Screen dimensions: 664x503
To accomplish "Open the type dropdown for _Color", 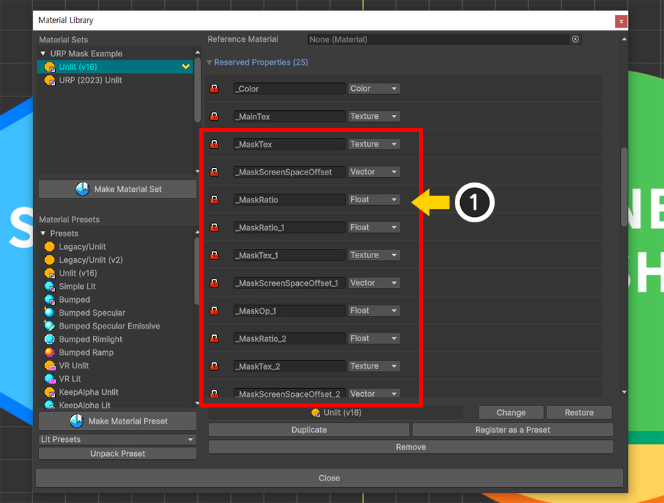I will point(374,88).
